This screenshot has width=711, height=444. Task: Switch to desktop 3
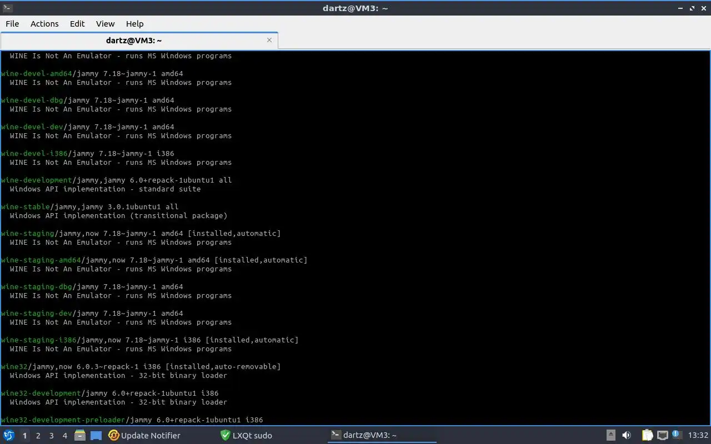point(51,436)
